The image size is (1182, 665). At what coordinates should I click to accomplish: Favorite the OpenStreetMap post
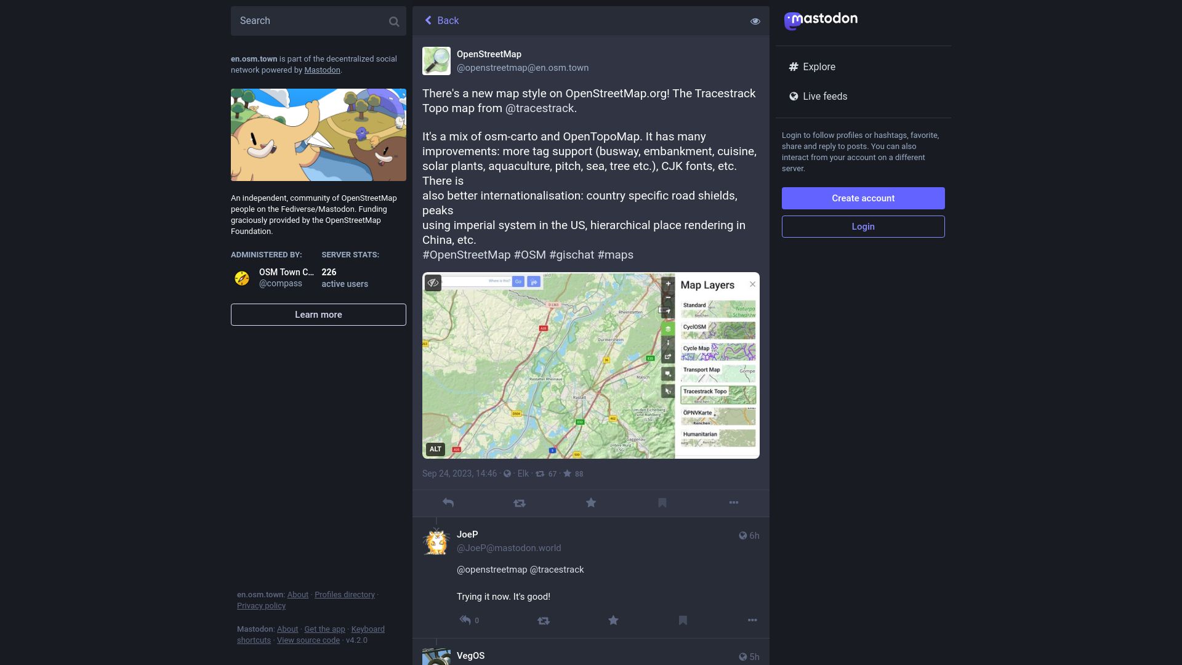pyautogui.click(x=591, y=503)
